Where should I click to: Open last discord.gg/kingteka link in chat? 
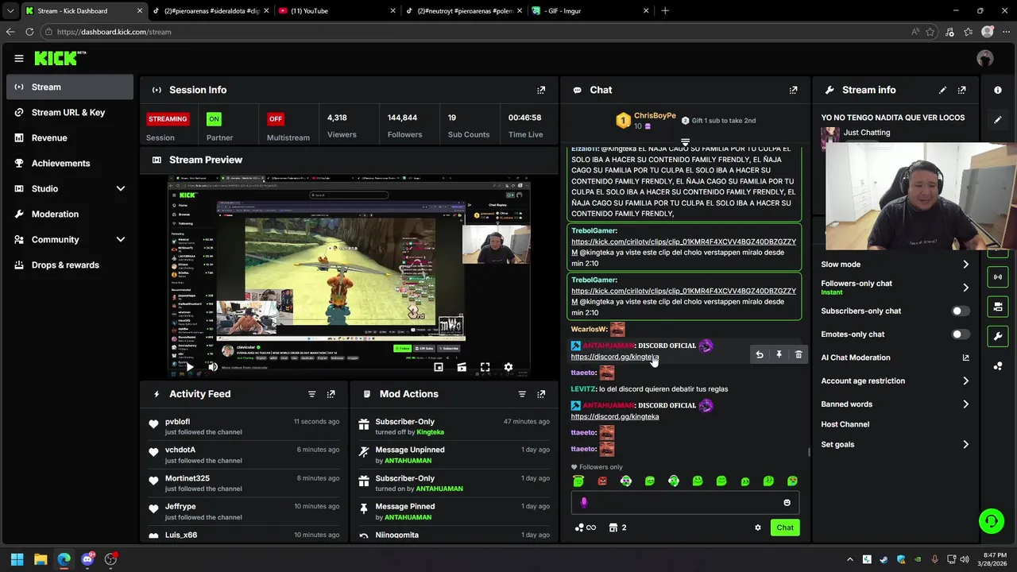[615, 416]
